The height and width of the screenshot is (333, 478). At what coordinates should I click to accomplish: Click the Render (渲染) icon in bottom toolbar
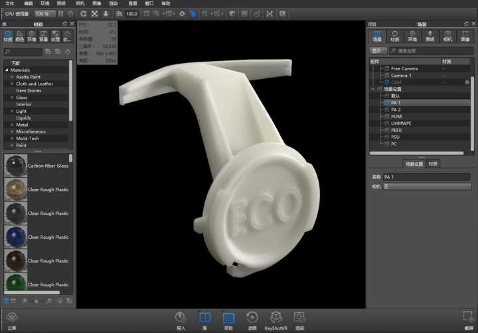coord(299,319)
